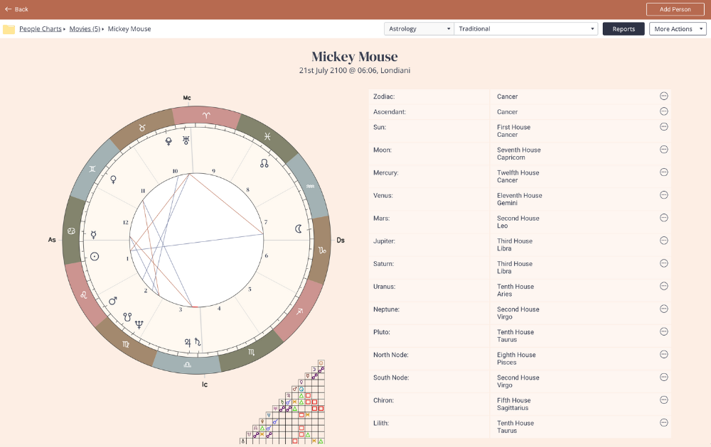Open more options for the North Node row
Image resolution: width=711 pixels, height=447 pixels.
pyautogui.click(x=664, y=354)
